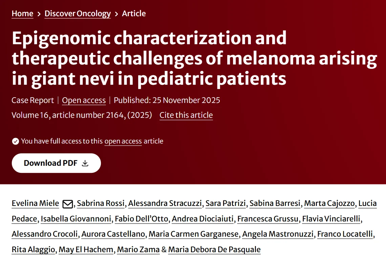Select the Article breadcrumb entry

click(x=134, y=14)
